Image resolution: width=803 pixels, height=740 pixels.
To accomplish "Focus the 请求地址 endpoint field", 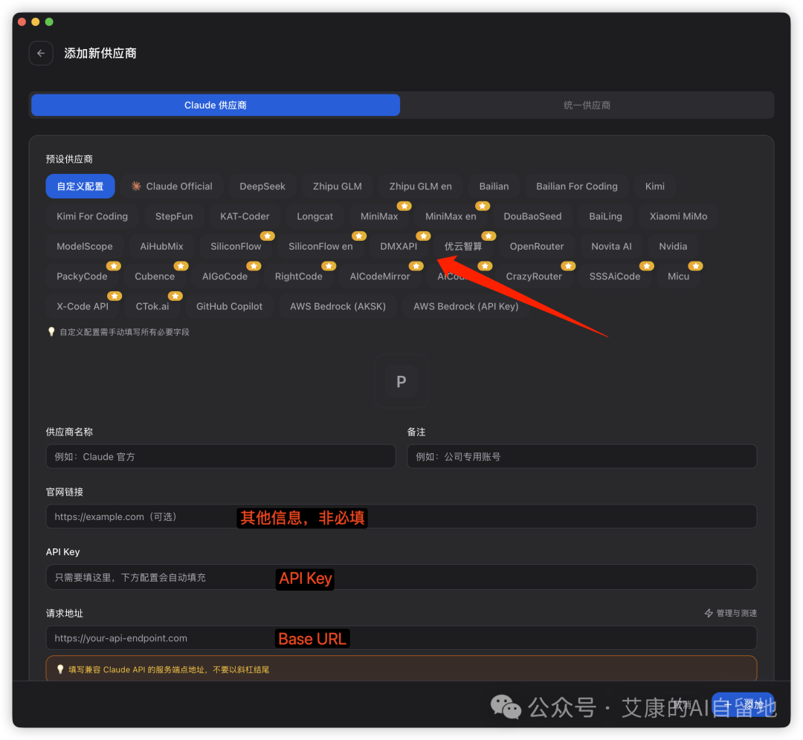I will (x=401, y=638).
